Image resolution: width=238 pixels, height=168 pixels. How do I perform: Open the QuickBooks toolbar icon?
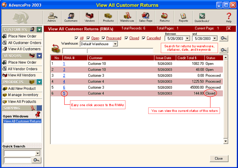[202, 17]
